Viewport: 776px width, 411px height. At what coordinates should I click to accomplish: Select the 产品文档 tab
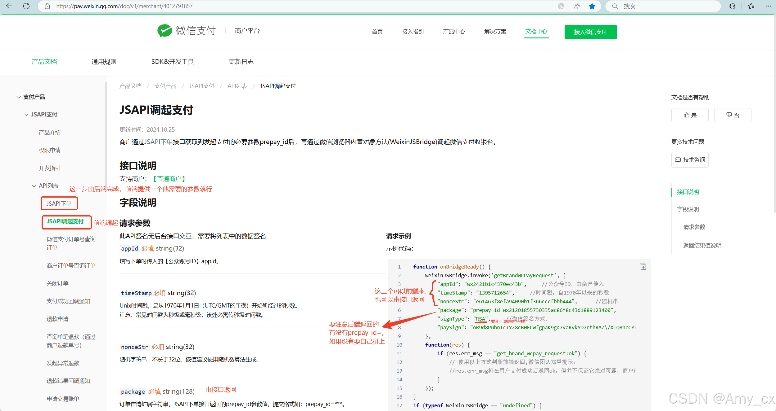pos(44,62)
